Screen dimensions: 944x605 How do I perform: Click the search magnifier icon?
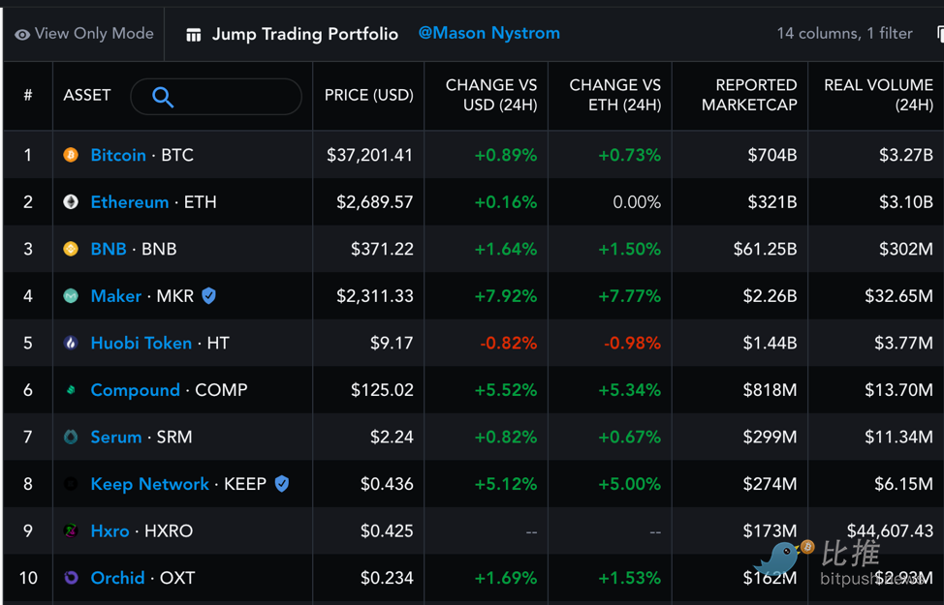[x=163, y=97]
